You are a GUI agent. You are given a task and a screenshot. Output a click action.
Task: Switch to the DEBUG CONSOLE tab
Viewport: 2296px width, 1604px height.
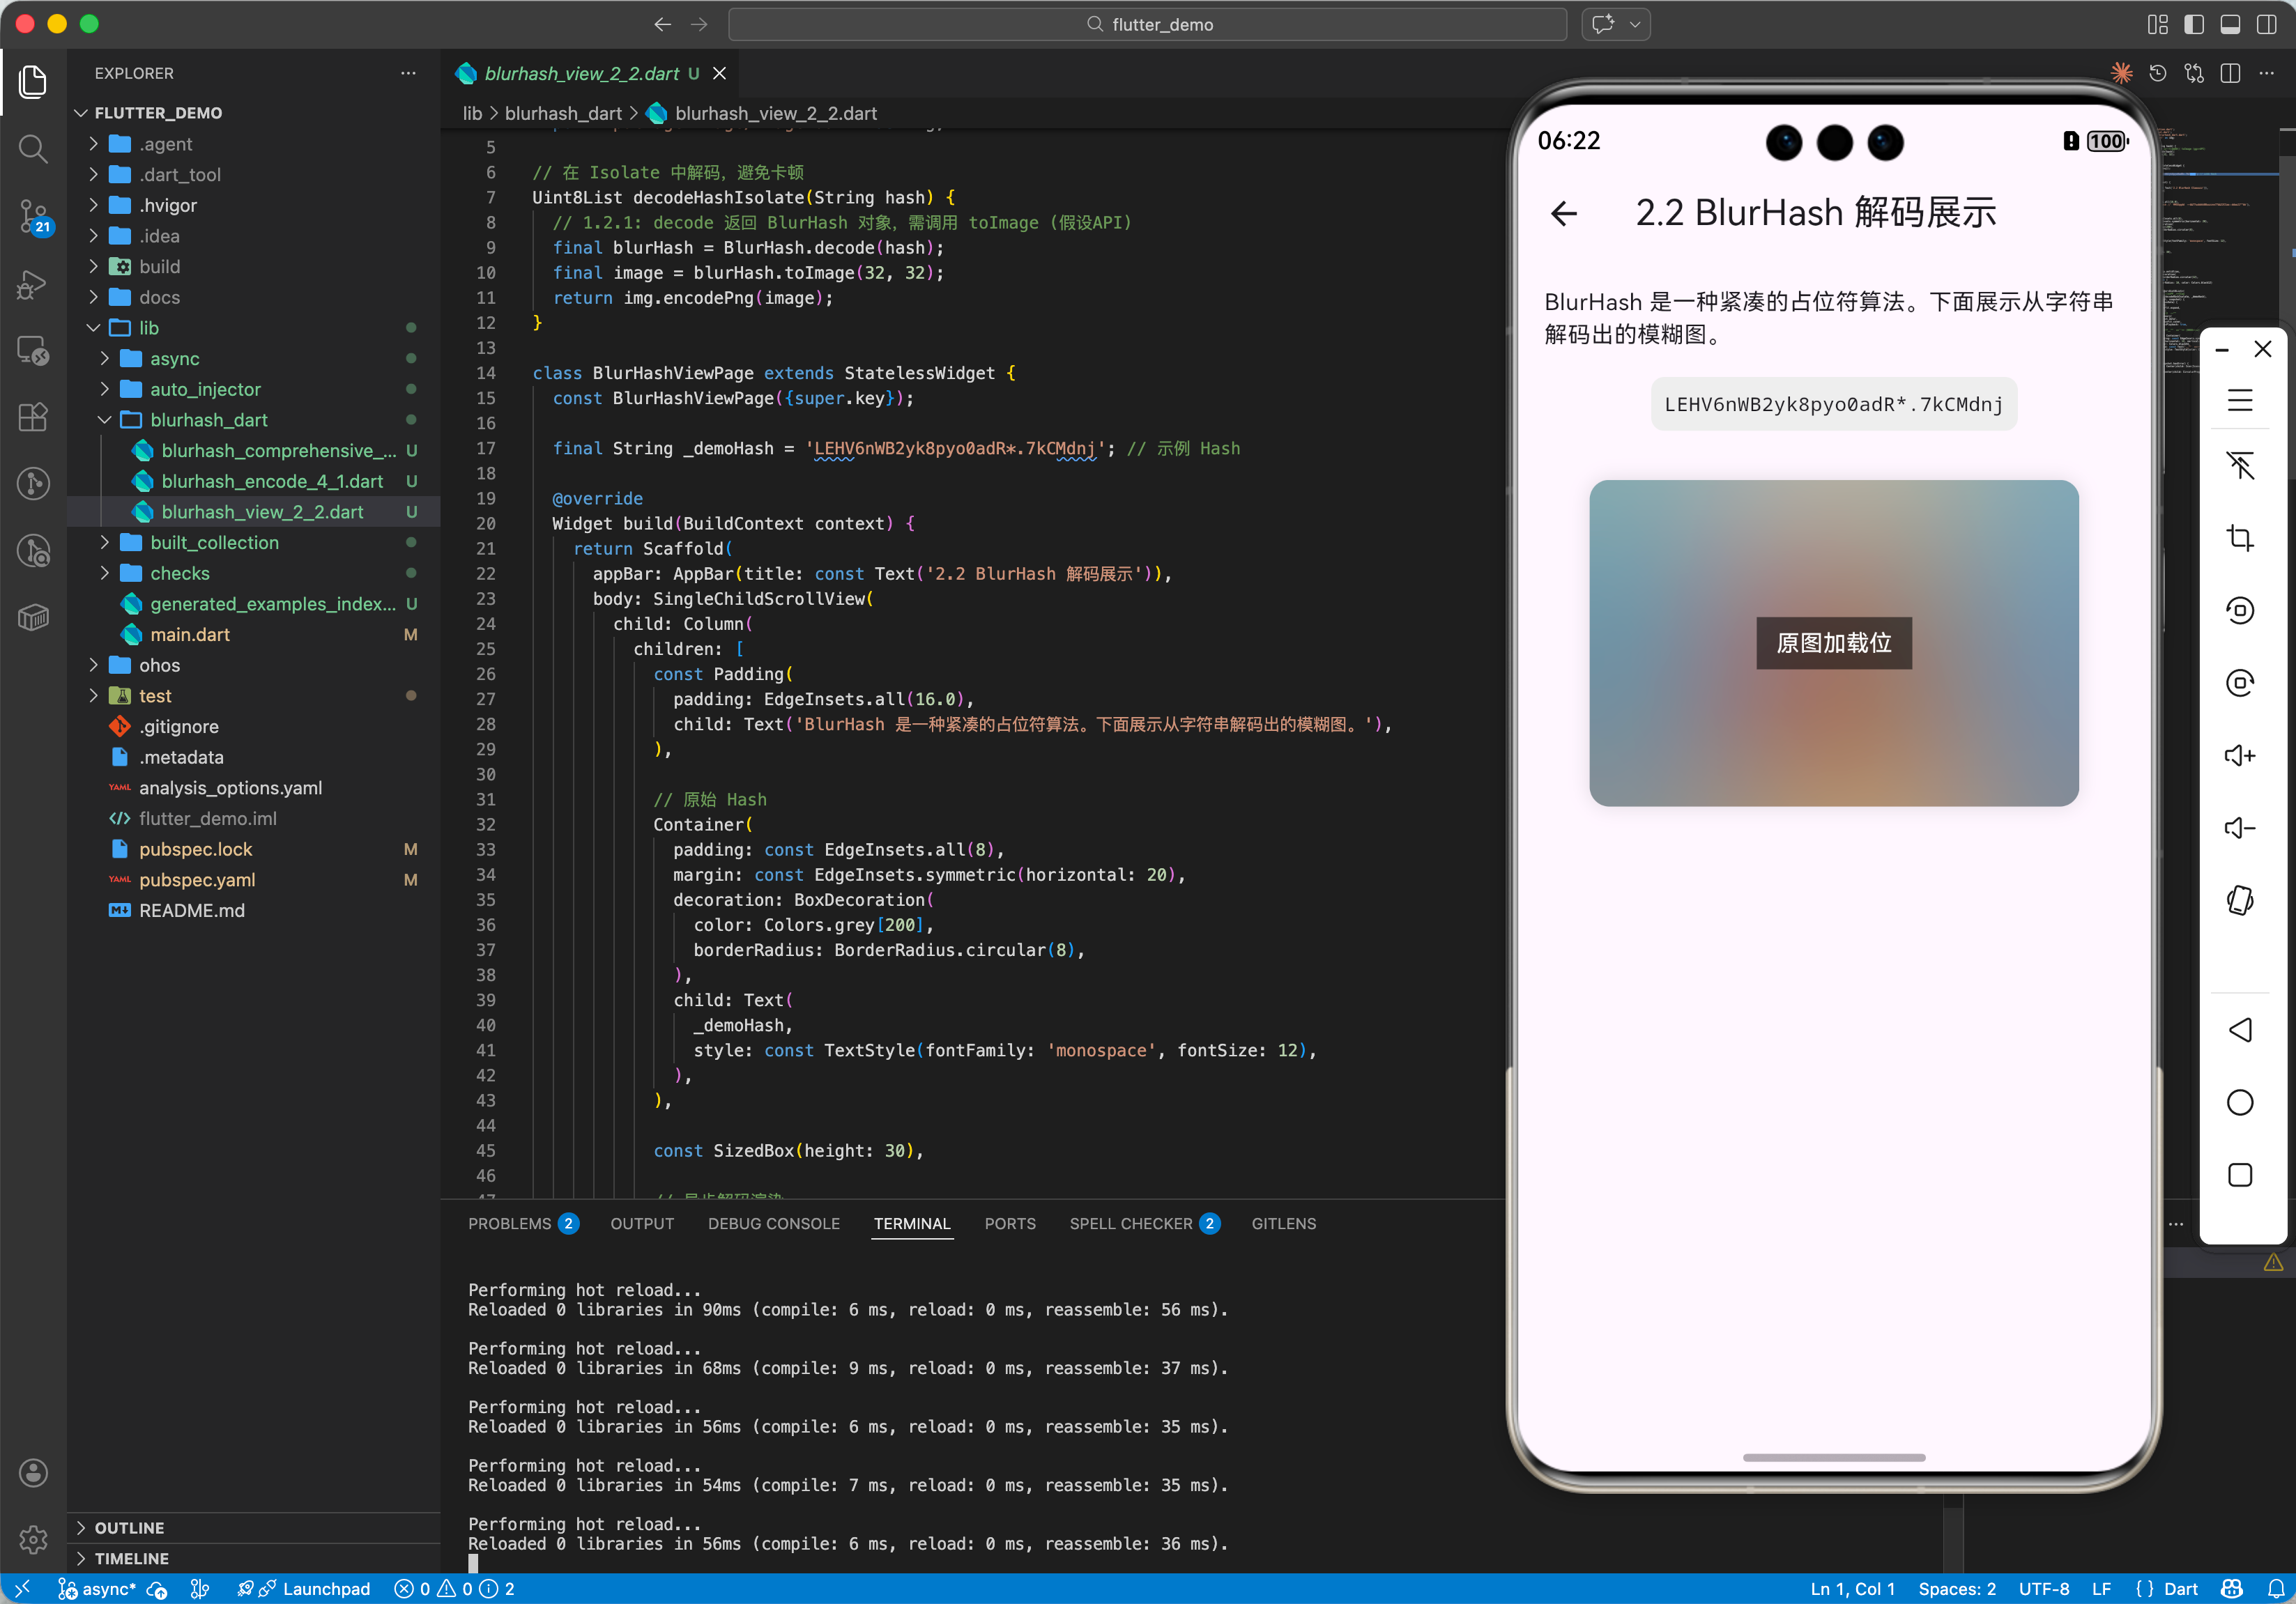click(x=773, y=1224)
